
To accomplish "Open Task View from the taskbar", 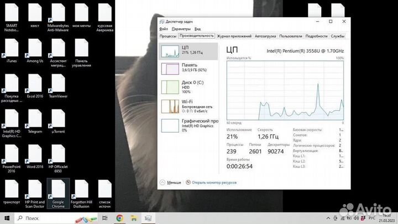I will tap(104, 218).
